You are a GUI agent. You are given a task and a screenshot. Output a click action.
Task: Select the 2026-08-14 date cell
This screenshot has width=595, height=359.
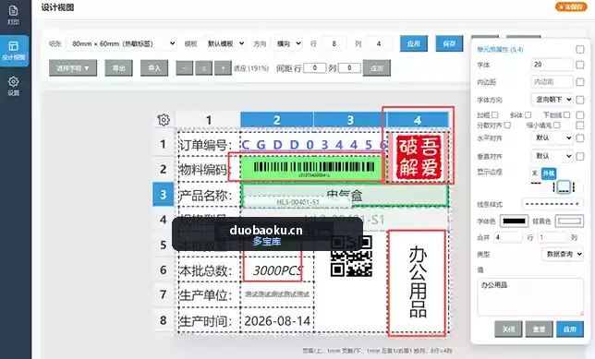[277, 321]
